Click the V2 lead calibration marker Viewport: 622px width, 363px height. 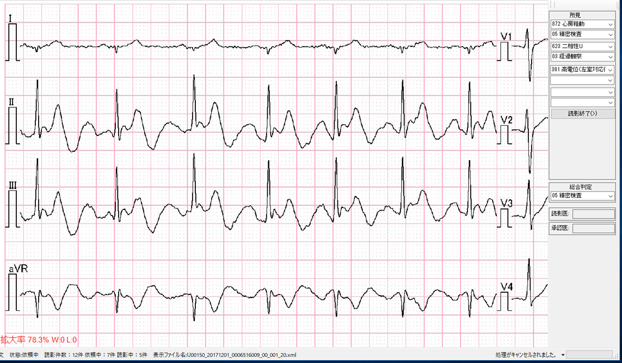pos(506,134)
